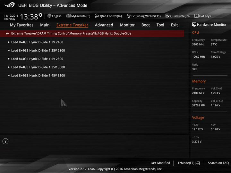231x173 pixels.
Task: Click the globe language icon
Action: (x=49, y=16)
